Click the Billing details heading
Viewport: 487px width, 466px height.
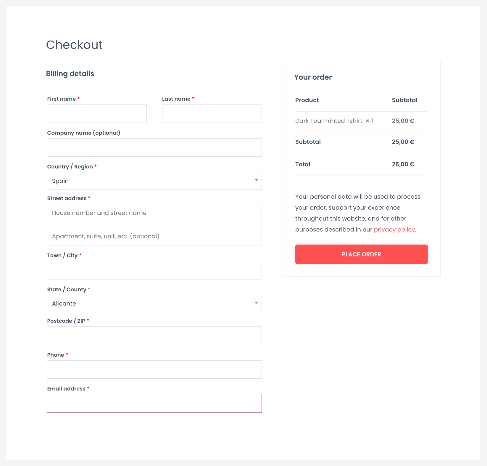pyautogui.click(x=70, y=74)
